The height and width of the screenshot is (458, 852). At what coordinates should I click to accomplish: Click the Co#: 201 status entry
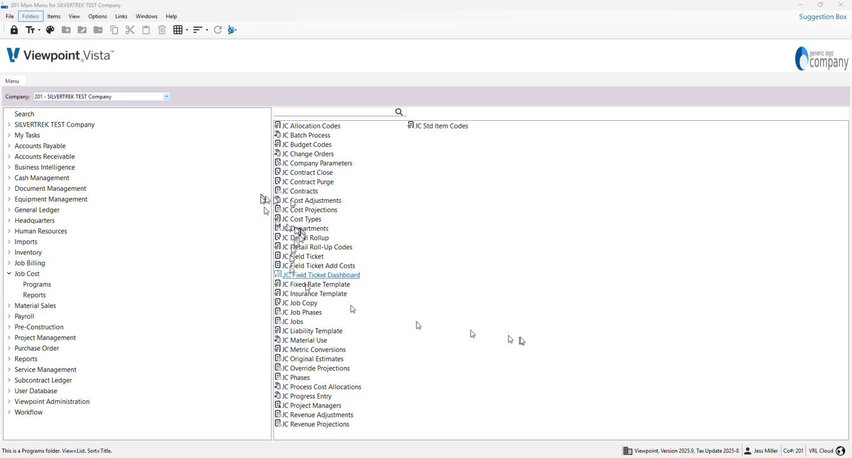point(793,451)
